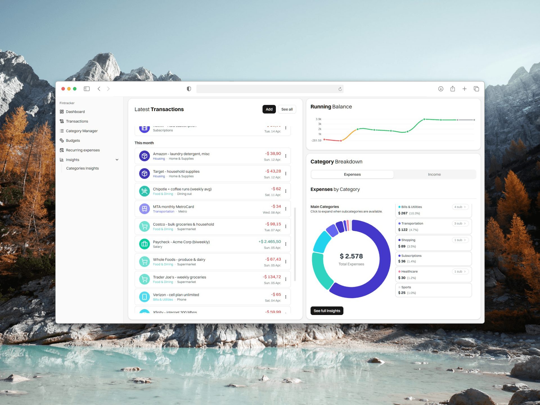Click browser share icon
Viewport: 540px width, 405px height.
(x=453, y=89)
